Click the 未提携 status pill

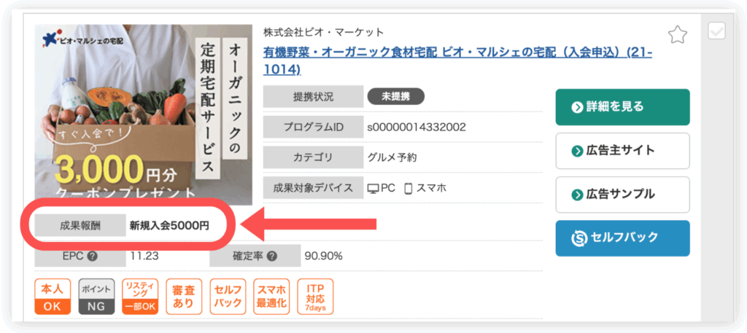coord(395,96)
